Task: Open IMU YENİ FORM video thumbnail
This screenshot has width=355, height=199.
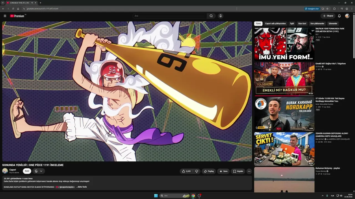Action: click(x=284, y=44)
